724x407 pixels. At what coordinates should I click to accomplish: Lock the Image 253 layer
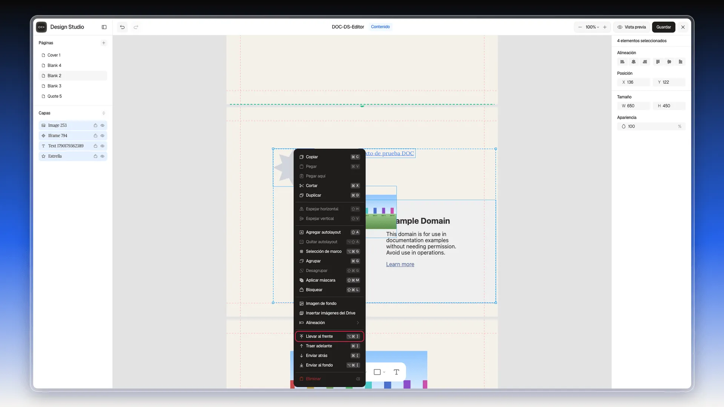[x=95, y=125]
